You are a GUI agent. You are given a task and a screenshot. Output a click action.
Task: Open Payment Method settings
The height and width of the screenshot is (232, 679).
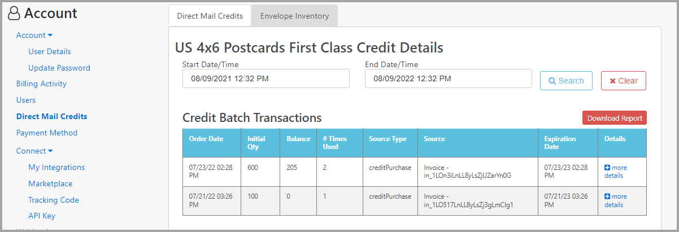coord(47,133)
